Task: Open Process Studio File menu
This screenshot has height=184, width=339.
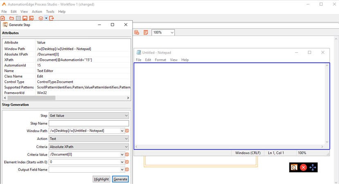Action: tap(4, 12)
